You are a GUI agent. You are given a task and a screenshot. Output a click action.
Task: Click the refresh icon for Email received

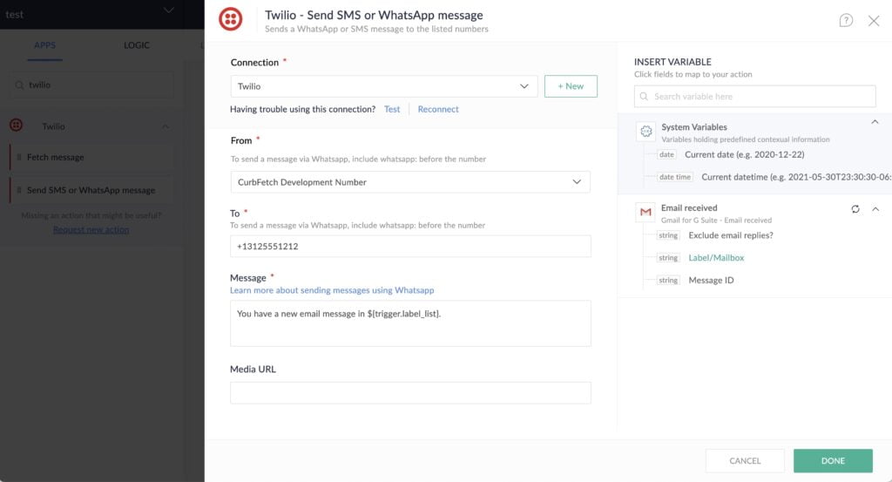click(855, 209)
